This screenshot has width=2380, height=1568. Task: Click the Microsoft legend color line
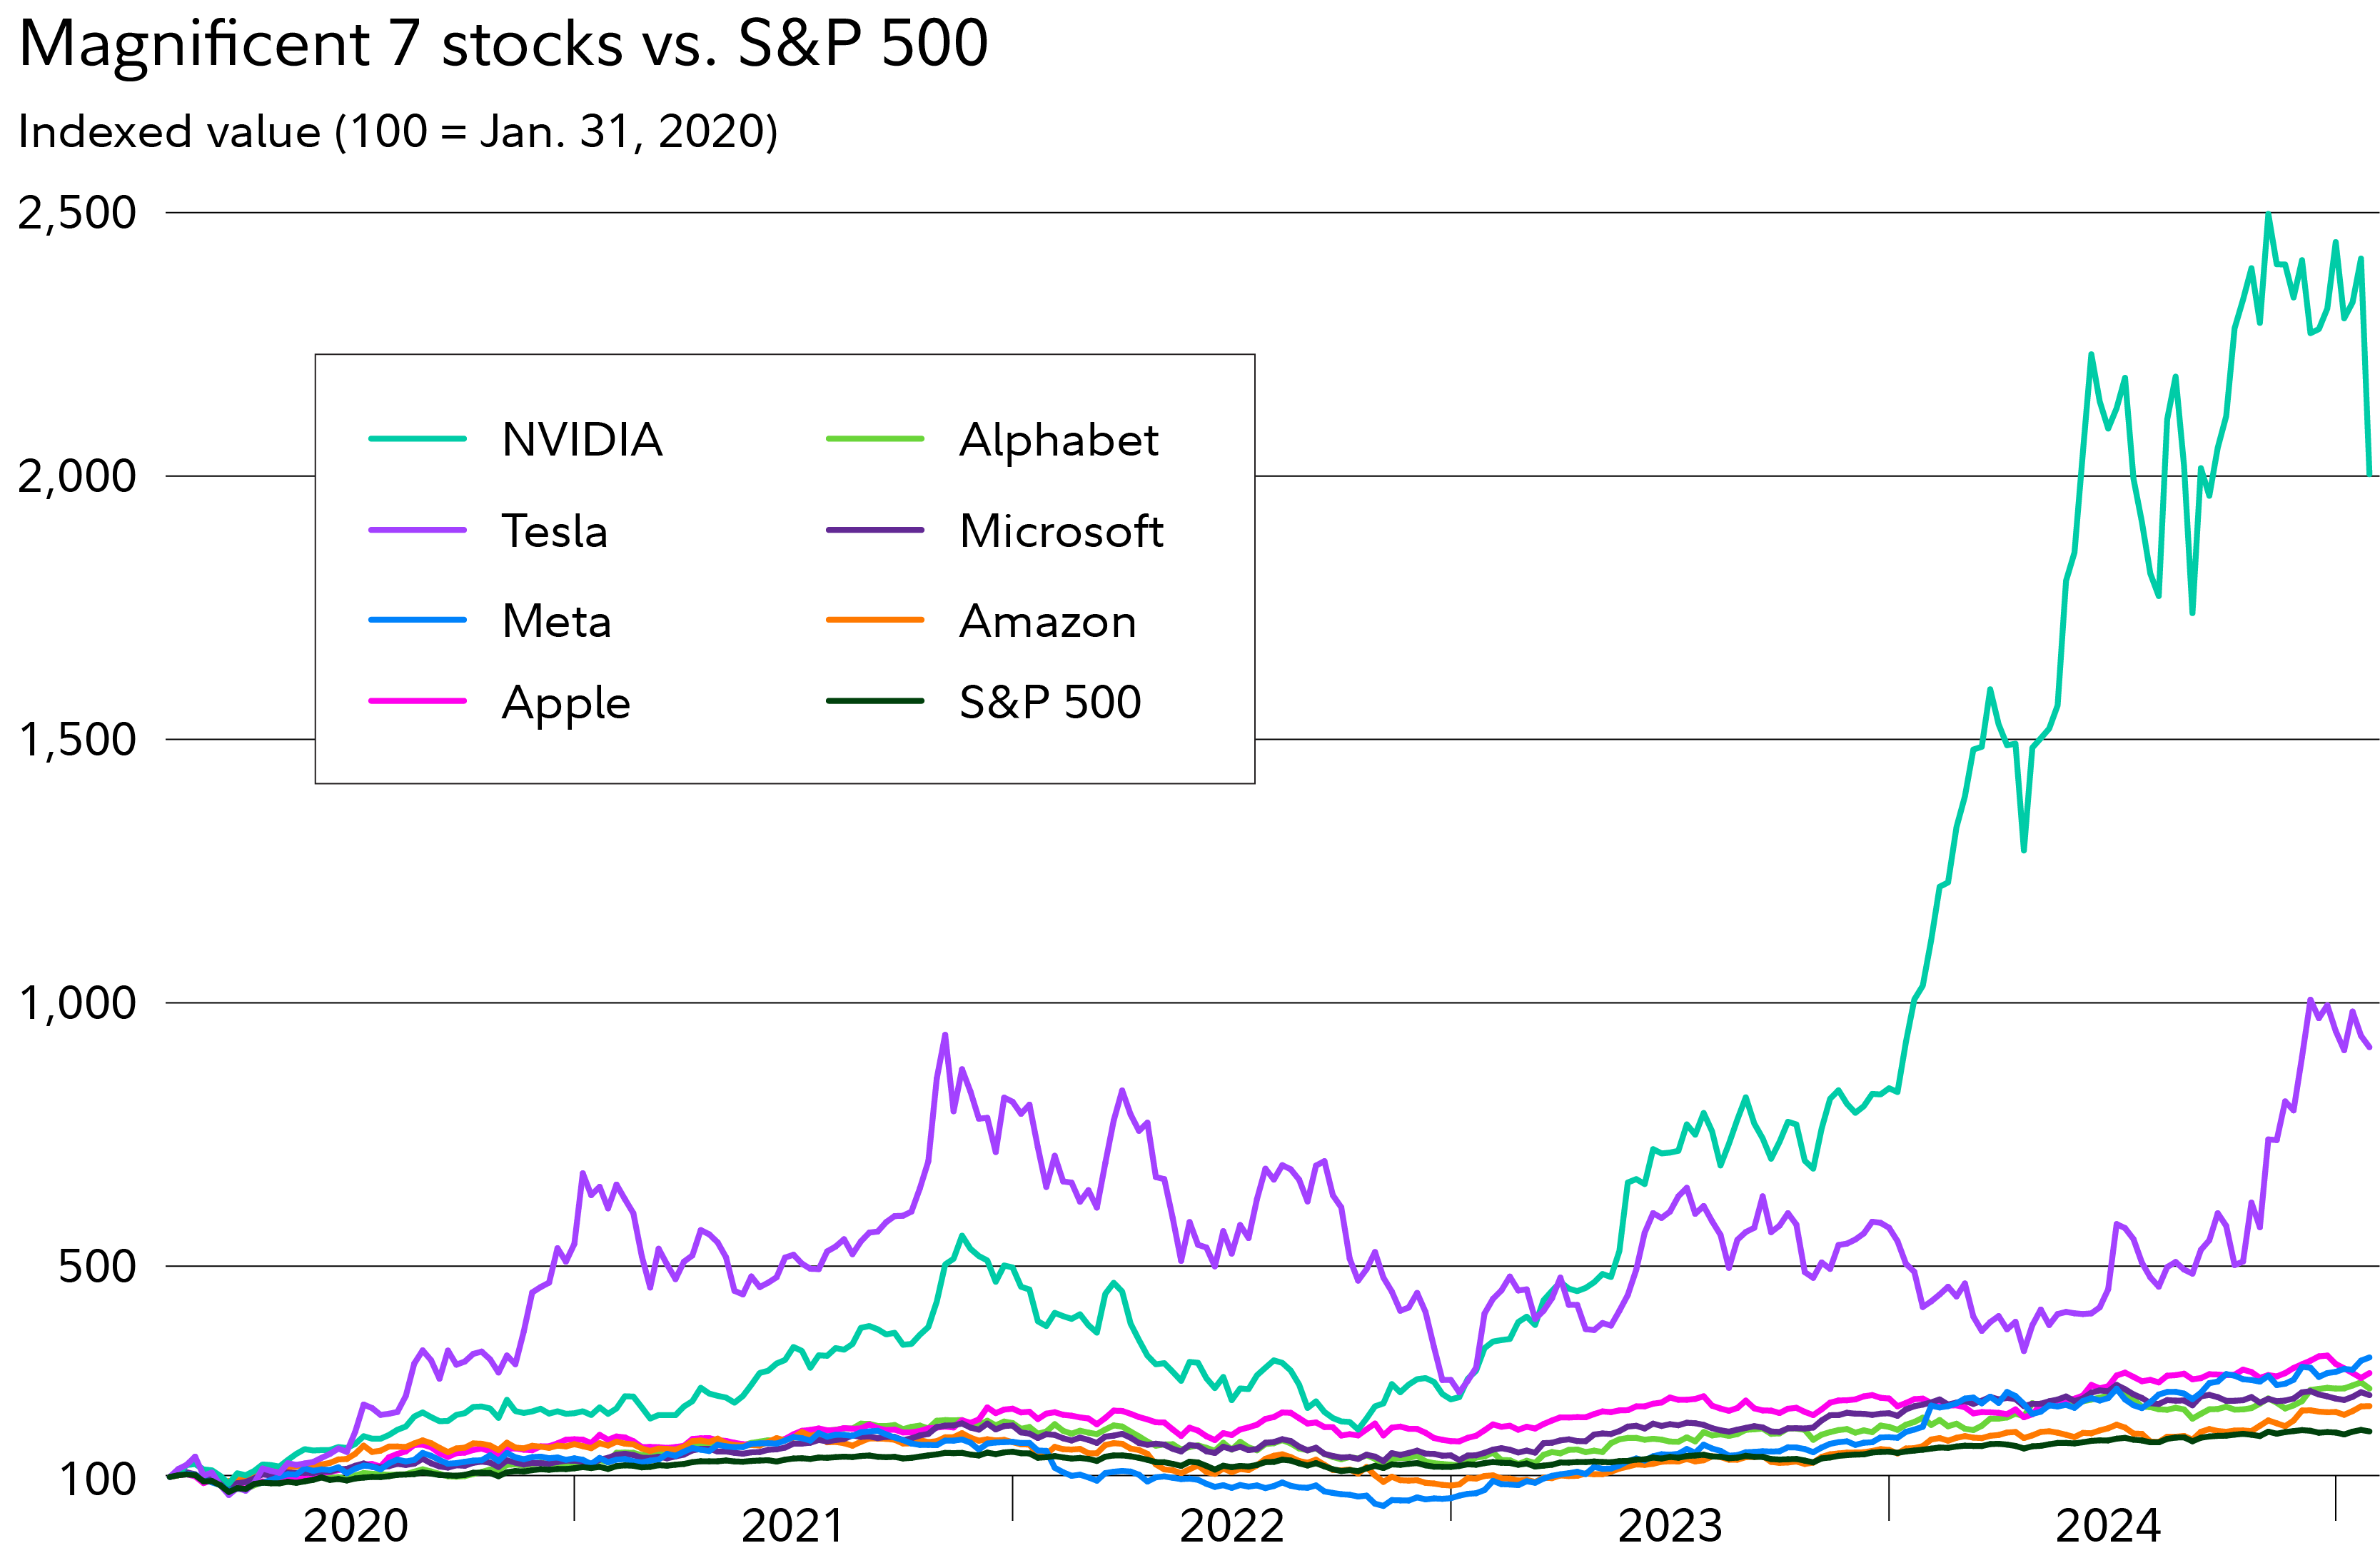click(874, 530)
